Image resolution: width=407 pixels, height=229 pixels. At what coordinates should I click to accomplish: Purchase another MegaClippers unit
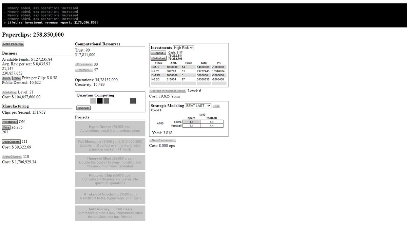[x=12, y=157]
